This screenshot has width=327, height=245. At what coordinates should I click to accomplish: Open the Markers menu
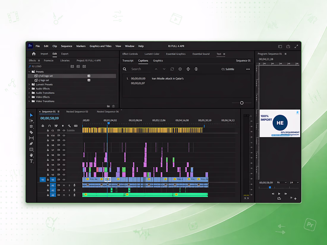pos(81,46)
